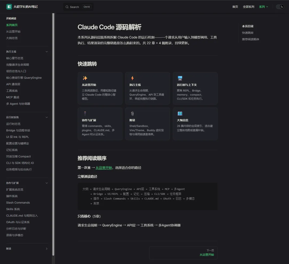The width and height of the screenshot is (289, 264).
Task: Open 核心章节总览 sidebar item
Action: pos(15,58)
